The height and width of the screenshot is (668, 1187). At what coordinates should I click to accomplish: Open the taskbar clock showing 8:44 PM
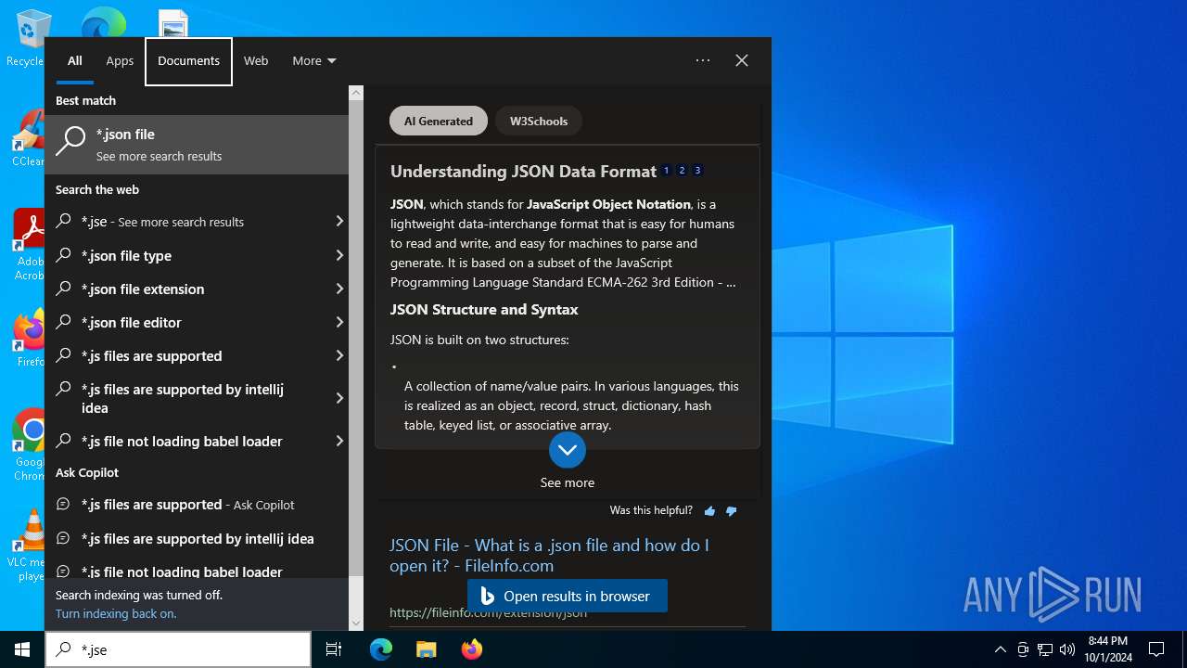coord(1108,649)
